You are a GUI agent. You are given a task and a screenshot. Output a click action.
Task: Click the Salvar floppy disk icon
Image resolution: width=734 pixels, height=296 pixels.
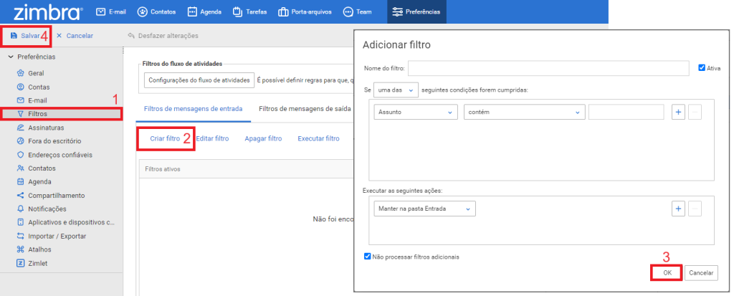point(14,36)
